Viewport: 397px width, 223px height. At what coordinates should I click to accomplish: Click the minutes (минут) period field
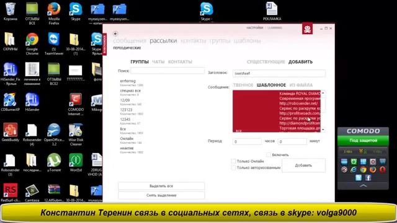[x=292, y=141]
